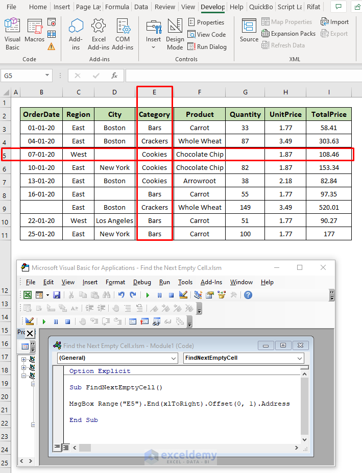The image size is (362, 473).
Task: Open the COM Add-ins dialog
Action: point(123,35)
